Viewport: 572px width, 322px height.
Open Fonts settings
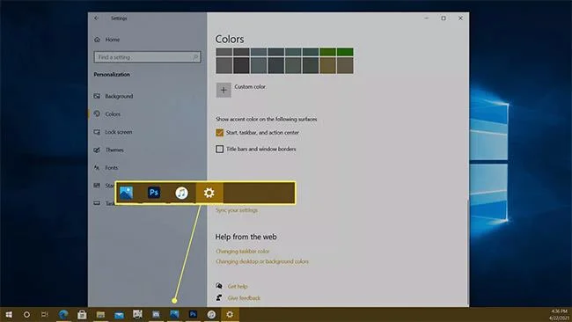[111, 168]
